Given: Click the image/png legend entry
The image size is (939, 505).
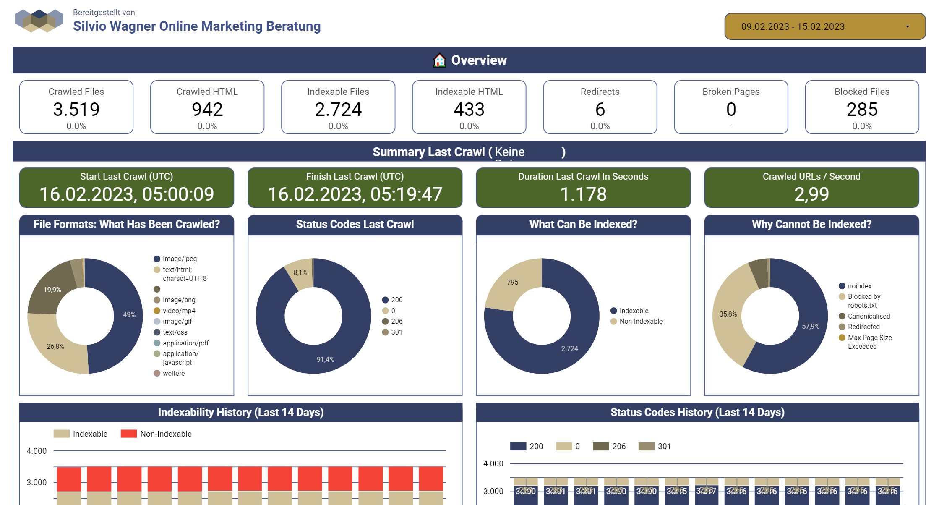Looking at the screenshot, I should coord(175,300).
